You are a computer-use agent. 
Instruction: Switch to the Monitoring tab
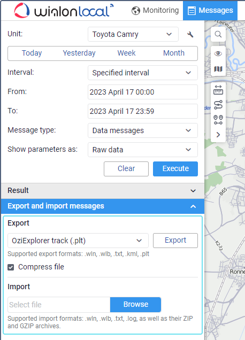coord(155,10)
